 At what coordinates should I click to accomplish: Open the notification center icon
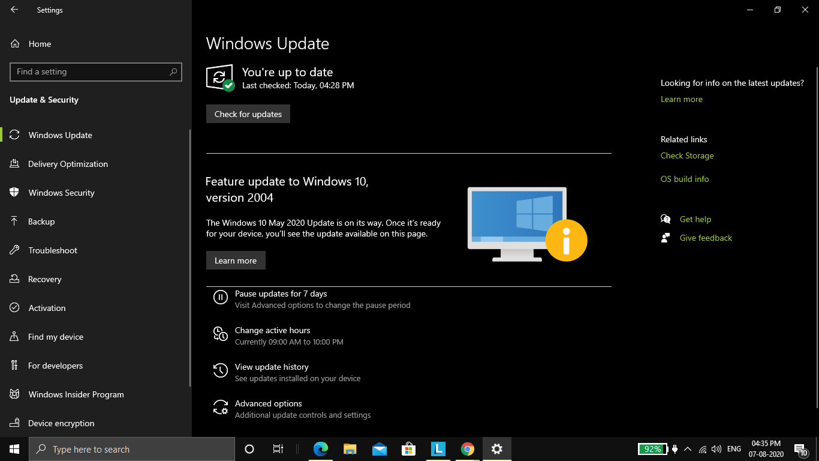pyautogui.click(x=800, y=449)
